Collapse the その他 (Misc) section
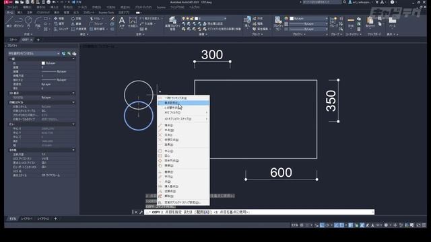This screenshot has width=431, height=242. [x=73, y=150]
